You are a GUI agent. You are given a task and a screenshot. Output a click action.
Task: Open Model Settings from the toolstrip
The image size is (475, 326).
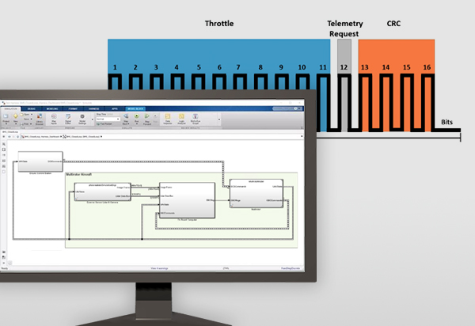point(82,119)
